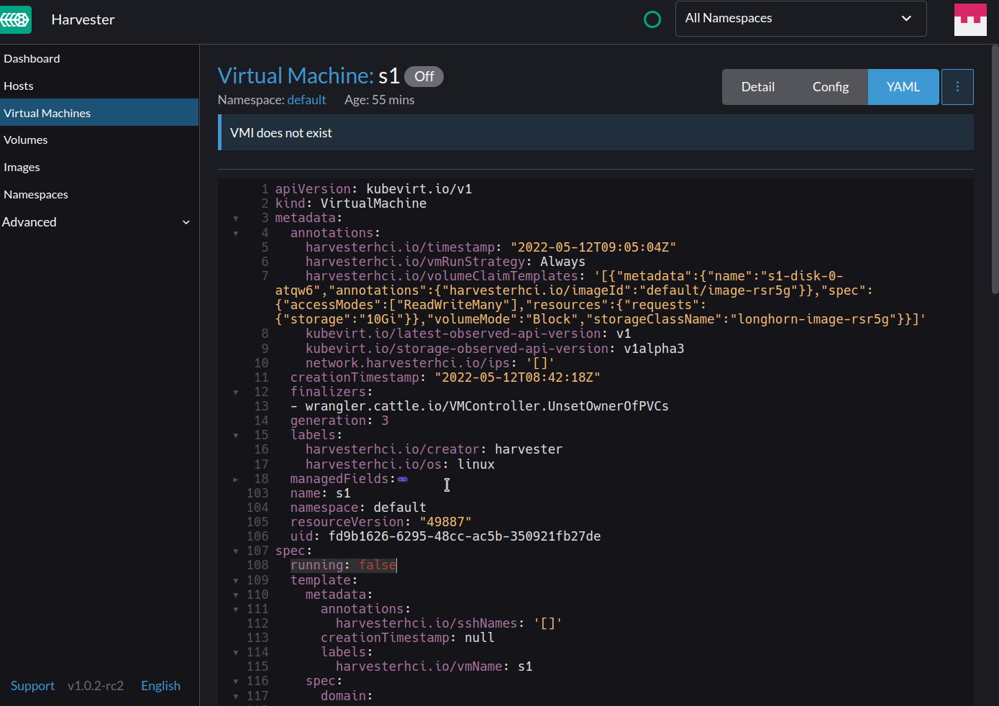Switch to the Detail tab
Viewport: 999px width, 706px height.
(x=757, y=86)
